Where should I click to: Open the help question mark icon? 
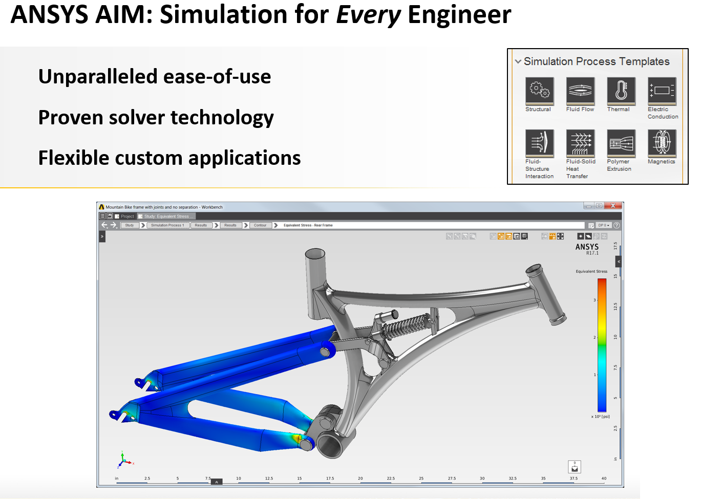[x=617, y=225]
